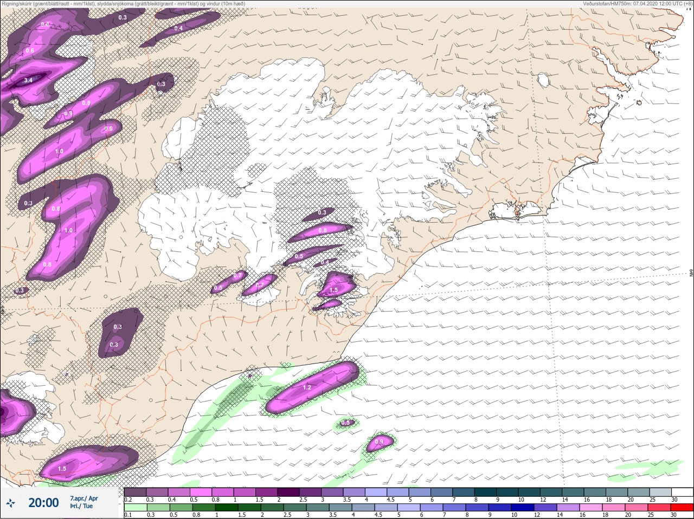694x519 pixels.
Task: Click the 0.1 label in the lower legend scale
Action: pos(128,515)
